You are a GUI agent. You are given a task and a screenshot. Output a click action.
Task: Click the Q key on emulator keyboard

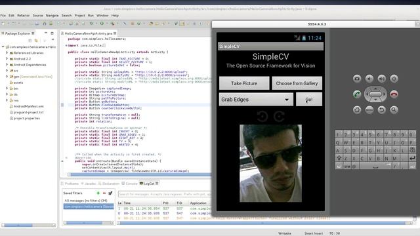[338, 143]
